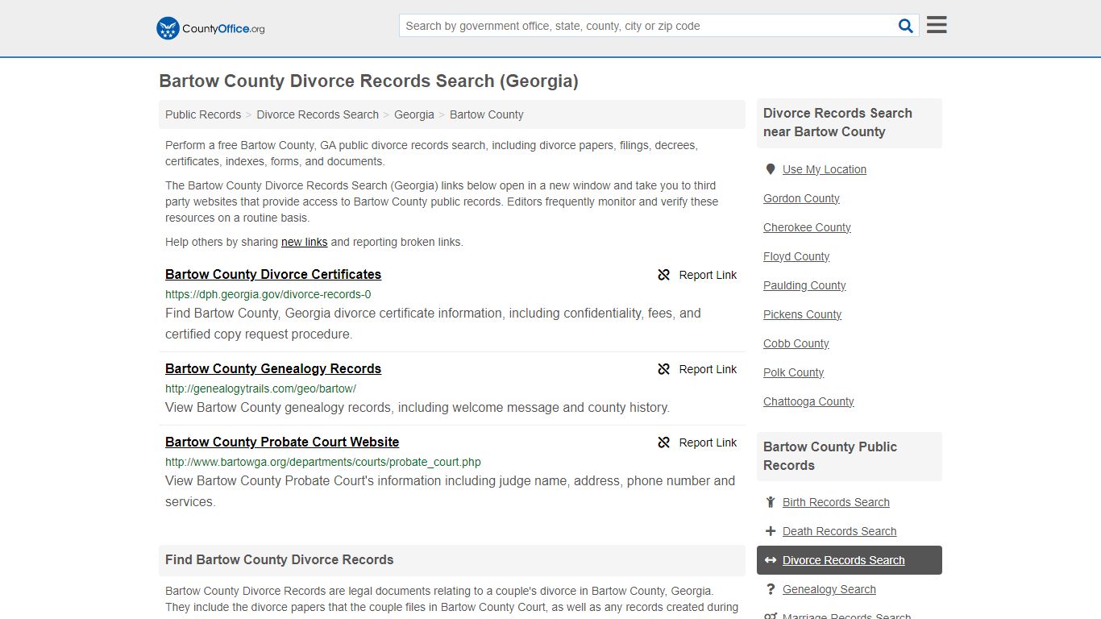
Task: Click the broken-link icon beside Divorce Certificates
Action: point(664,275)
